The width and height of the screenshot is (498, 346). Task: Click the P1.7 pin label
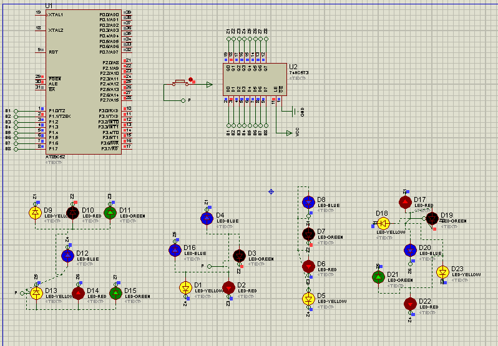point(54,149)
